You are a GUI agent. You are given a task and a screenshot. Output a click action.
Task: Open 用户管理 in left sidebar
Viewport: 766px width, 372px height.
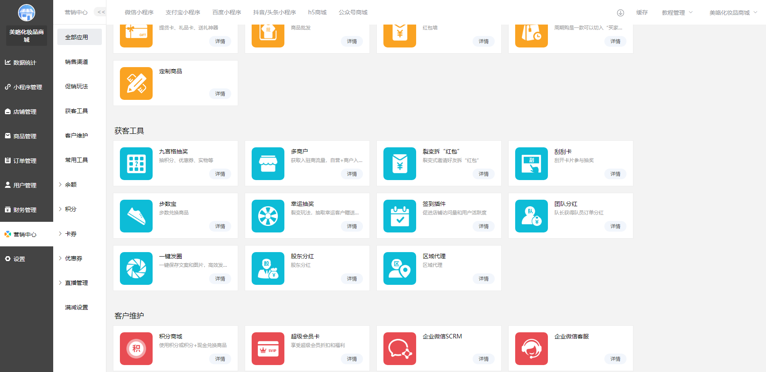click(27, 185)
